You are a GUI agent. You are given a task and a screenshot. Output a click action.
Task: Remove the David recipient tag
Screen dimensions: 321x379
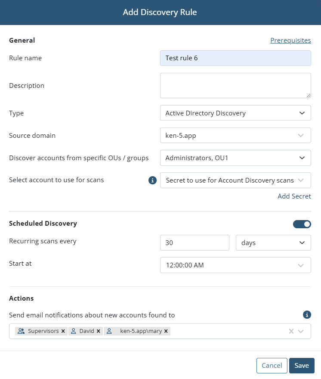click(x=98, y=331)
